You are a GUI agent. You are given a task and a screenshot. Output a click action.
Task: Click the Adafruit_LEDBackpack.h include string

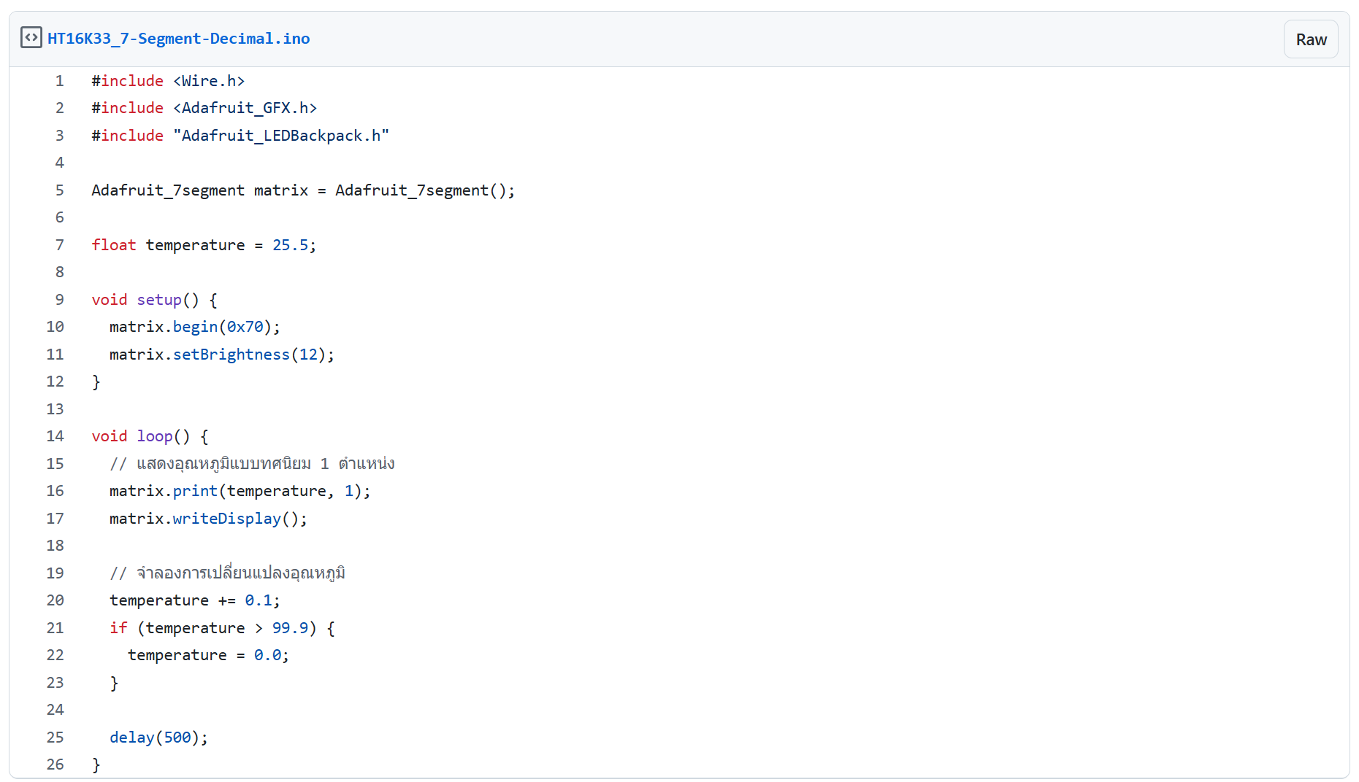pyautogui.click(x=280, y=136)
